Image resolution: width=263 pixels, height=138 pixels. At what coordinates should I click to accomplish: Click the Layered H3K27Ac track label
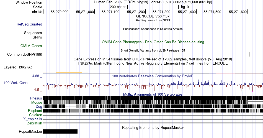18,67
